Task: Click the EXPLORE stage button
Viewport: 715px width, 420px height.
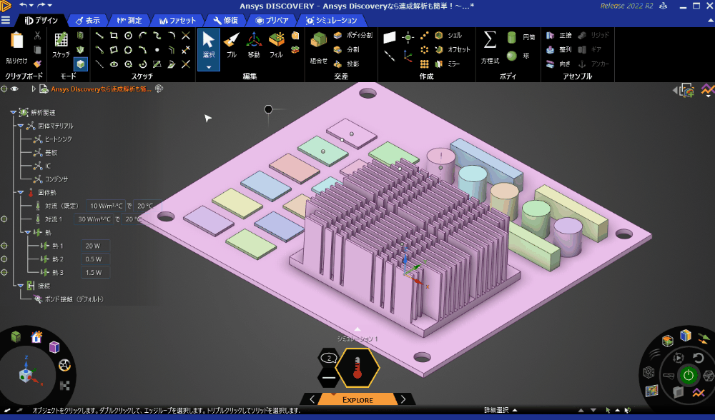Action: [x=357, y=399]
